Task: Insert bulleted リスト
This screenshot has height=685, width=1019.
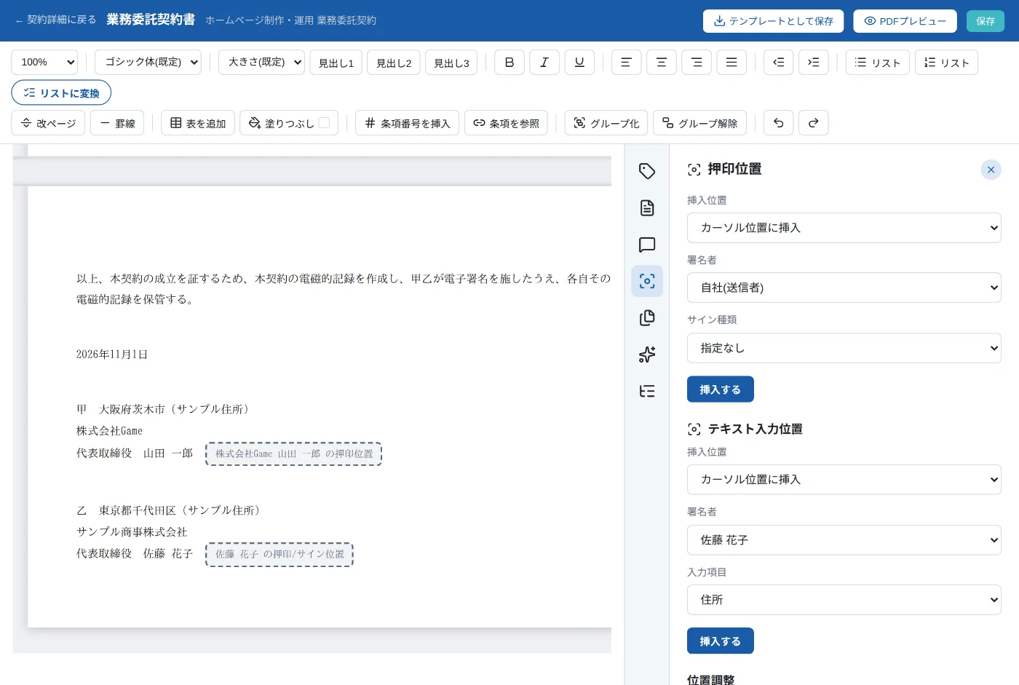Action: (878, 63)
